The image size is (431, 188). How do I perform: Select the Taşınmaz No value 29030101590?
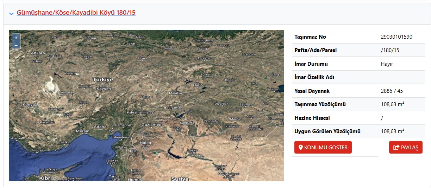coord(396,37)
